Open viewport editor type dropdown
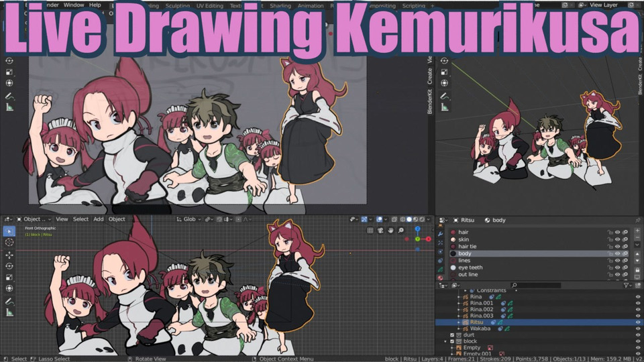 [x=8, y=219]
